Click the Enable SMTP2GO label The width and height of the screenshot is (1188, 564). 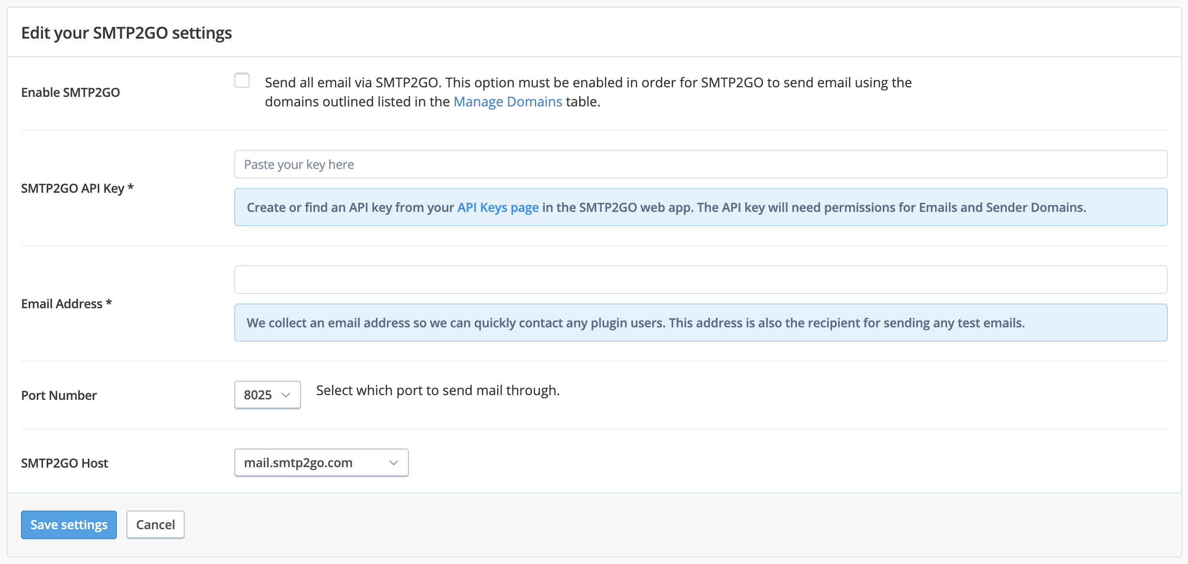click(71, 92)
